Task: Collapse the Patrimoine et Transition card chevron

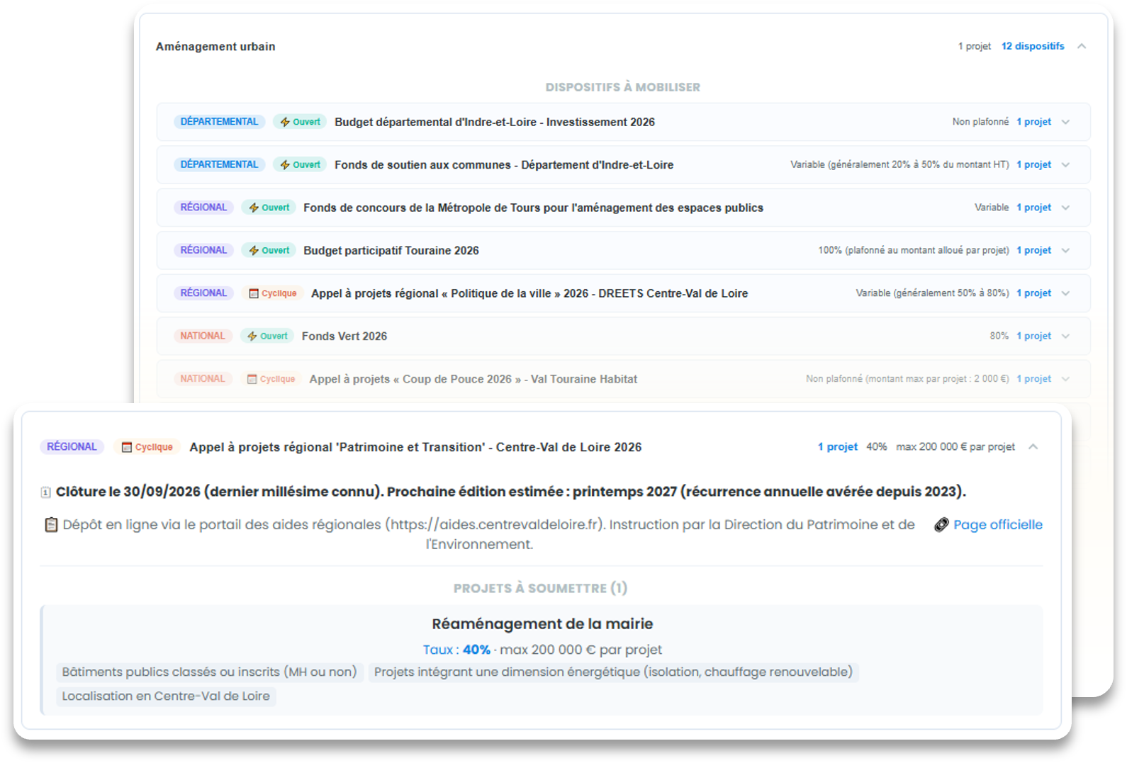Action: click(1033, 446)
